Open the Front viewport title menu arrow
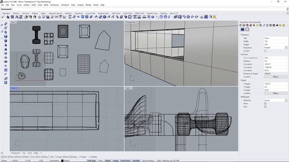Screen dimensions: 289x162 pyautogui.click(x=17, y=88)
